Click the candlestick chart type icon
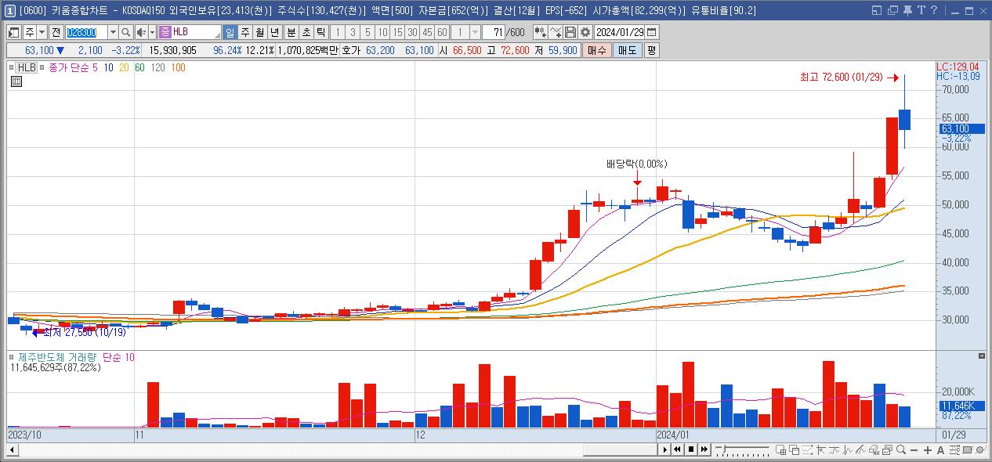992x462 pixels. point(540,32)
